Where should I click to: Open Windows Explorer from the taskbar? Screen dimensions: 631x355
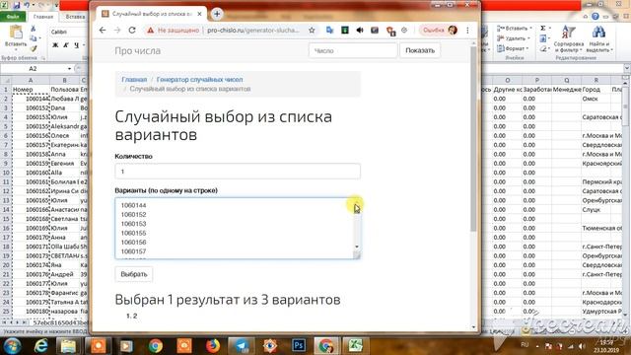69,346
